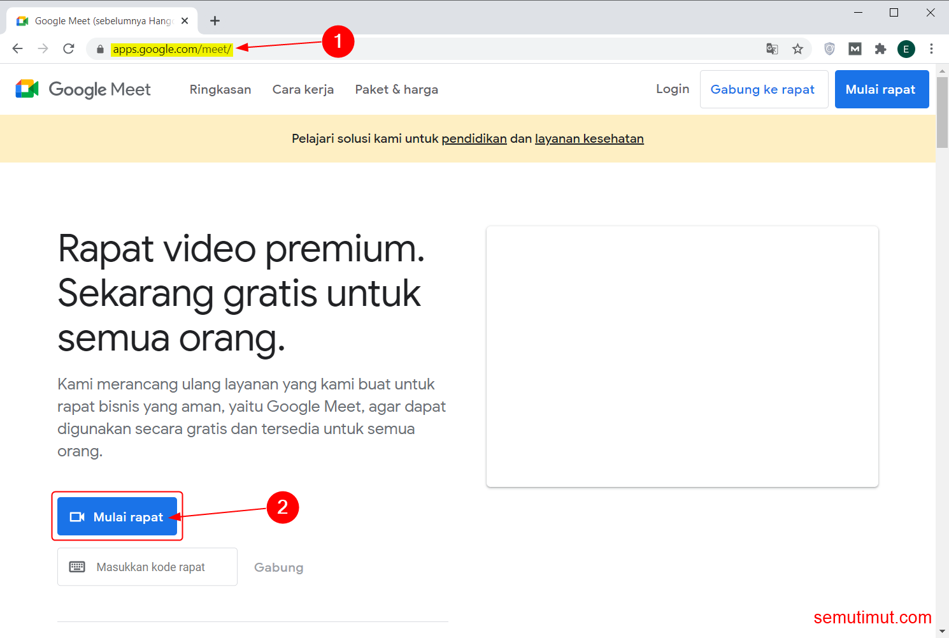The height and width of the screenshot is (638, 949).
Task: Click the translate icon in address bar
Action: (x=772, y=48)
